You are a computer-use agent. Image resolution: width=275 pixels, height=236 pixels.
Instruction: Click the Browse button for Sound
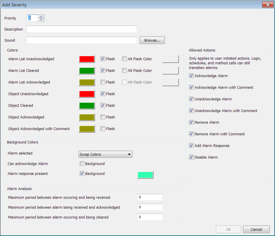coord(152,40)
